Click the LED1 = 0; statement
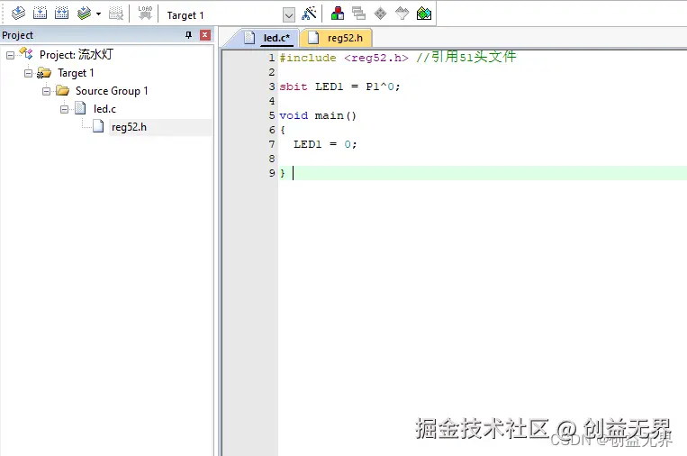This screenshot has width=687, height=456. 326,144
